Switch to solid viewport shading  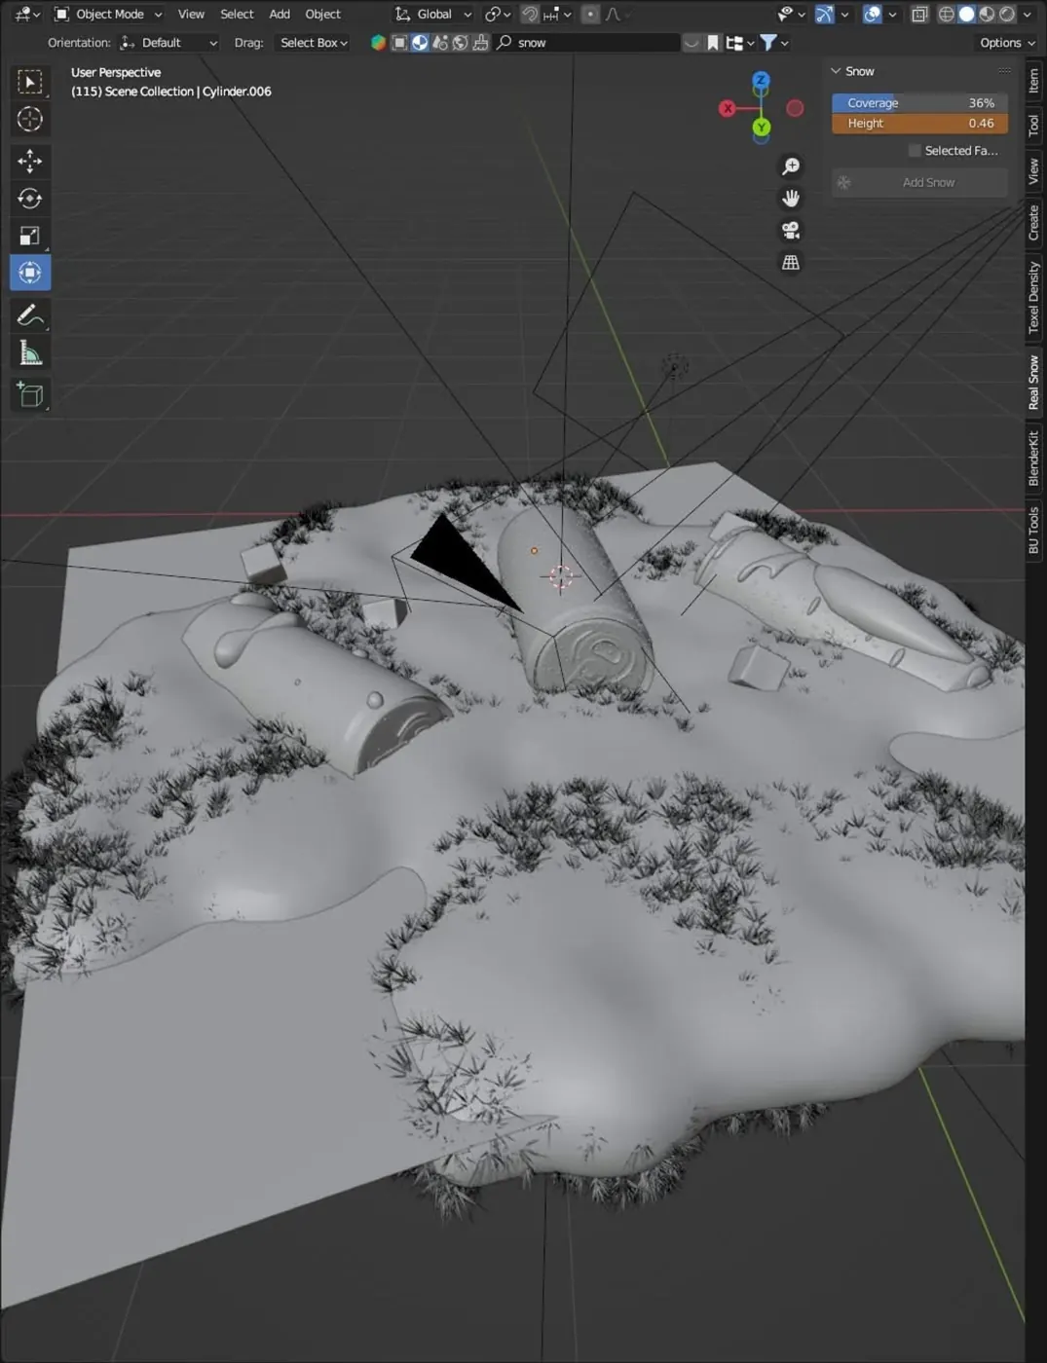click(x=966, y=14)
